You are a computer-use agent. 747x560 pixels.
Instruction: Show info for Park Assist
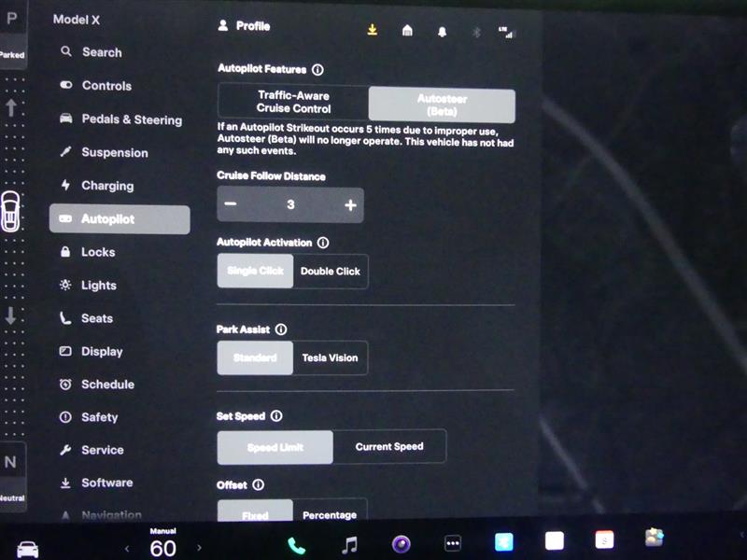[281, 329]
